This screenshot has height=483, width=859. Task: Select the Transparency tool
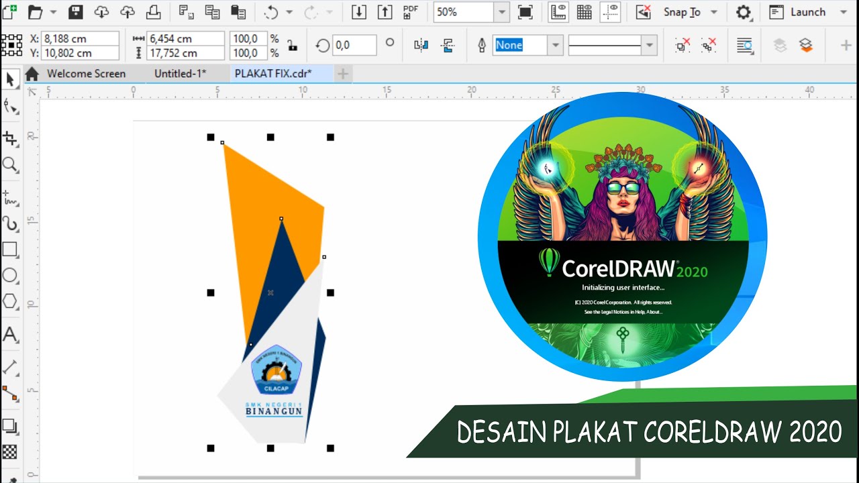click(10, 451)
